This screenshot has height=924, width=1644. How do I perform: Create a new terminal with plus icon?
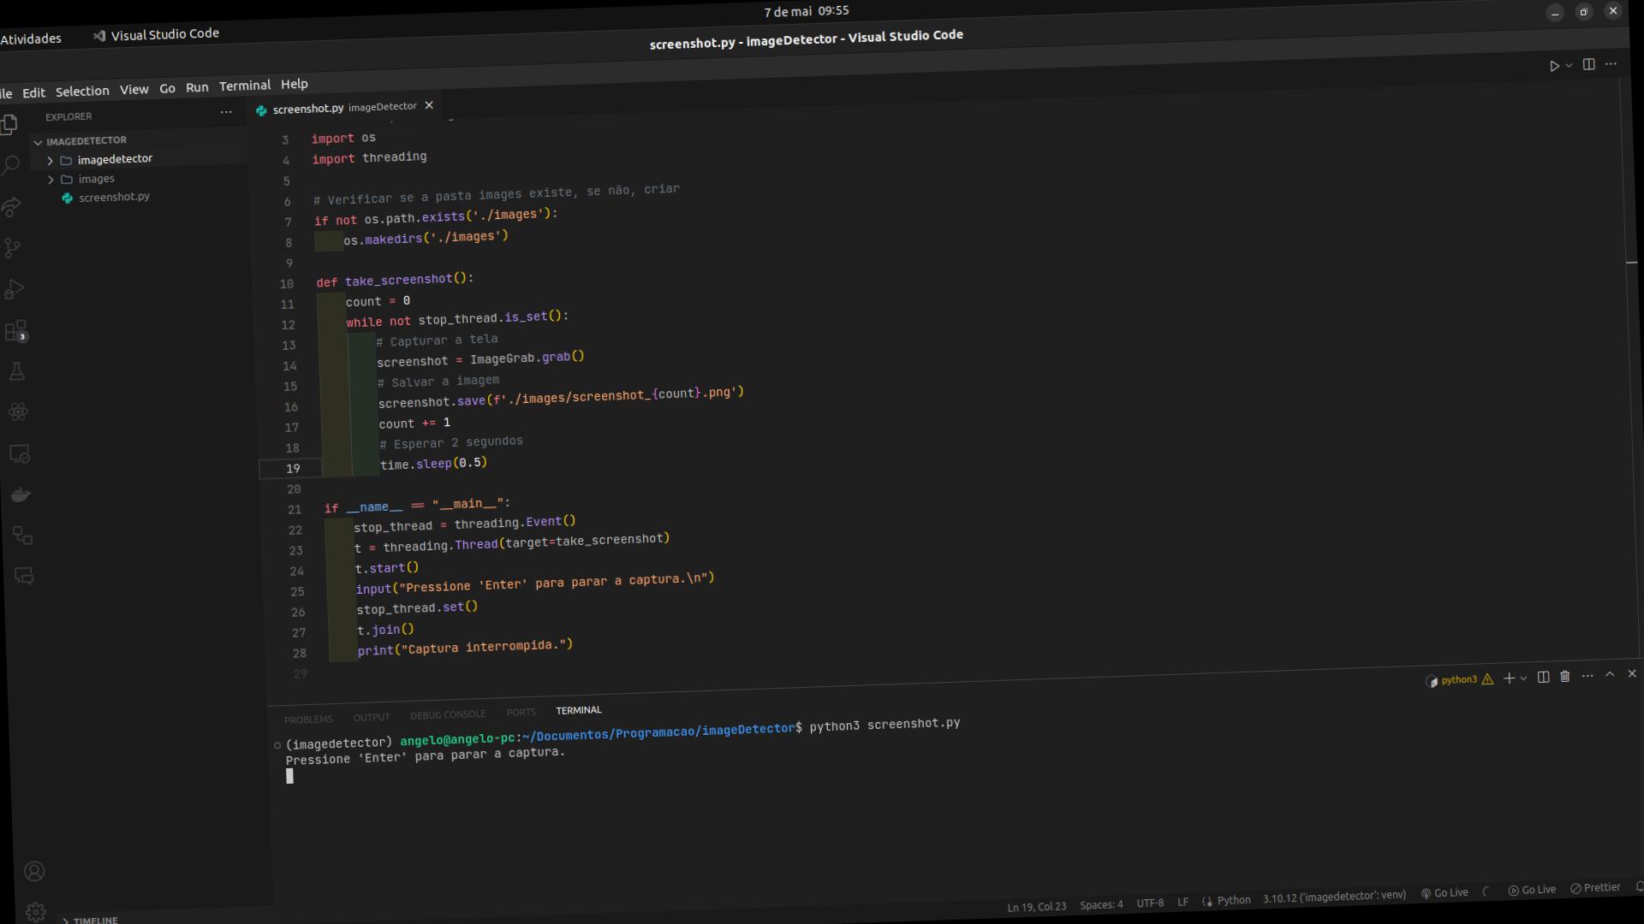(x=1509, y=678)
